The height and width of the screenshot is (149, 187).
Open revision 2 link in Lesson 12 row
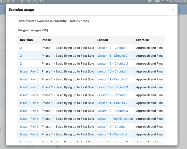click(x=21, y=63)
